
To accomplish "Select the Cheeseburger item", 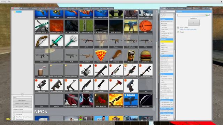I will [x=146, y=56].
